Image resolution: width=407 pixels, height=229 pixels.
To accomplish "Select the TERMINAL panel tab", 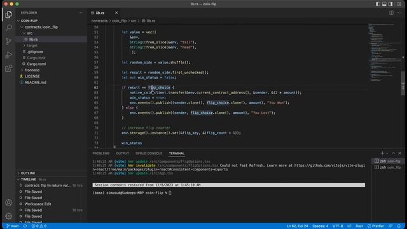I will click(177, 153).
